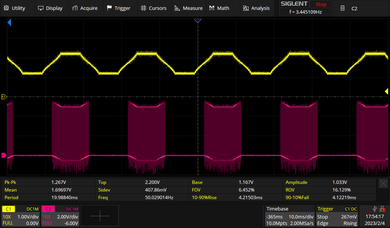The width and height of the screenshot is (390, 228).
Task: Click the USB connection status icon
Action: tap(375, 209)
